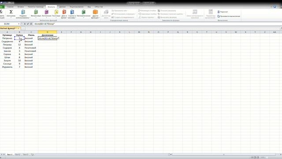Image resolution: width=282 pixels, height=159 pixels.
Task: Open Math functions green book icon
Action: 83,12
